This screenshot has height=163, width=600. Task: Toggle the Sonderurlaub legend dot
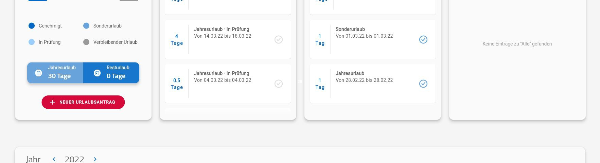[x=86, y=26]
